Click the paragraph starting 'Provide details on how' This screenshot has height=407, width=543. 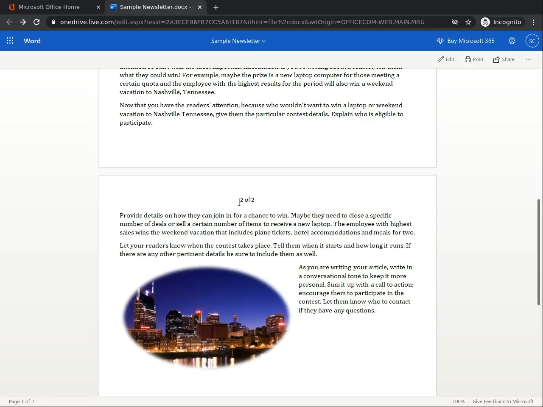[x=267, y=224]
